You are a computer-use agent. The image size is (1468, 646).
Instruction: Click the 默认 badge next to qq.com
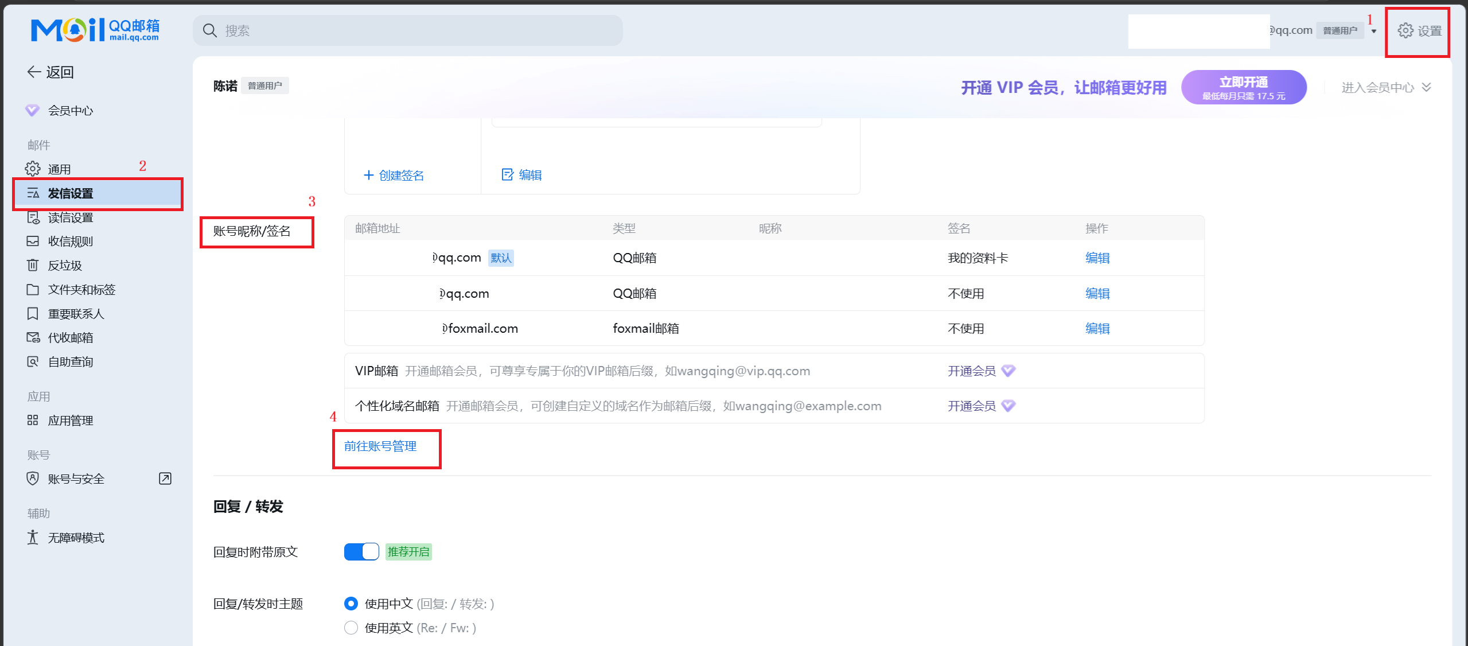pyautogui.click(x=501, y=258)
